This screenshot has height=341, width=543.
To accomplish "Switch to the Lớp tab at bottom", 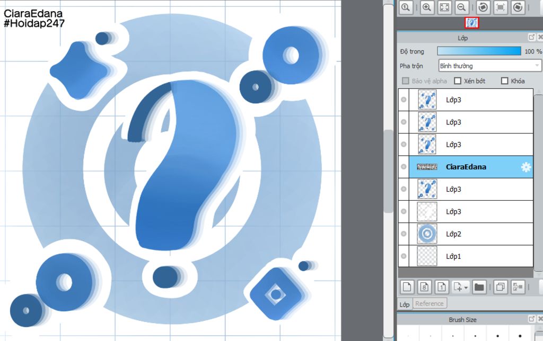I will click(405, 304).
